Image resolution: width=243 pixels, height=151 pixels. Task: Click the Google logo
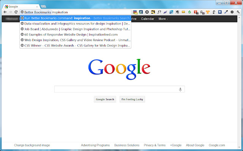point(119,69)
